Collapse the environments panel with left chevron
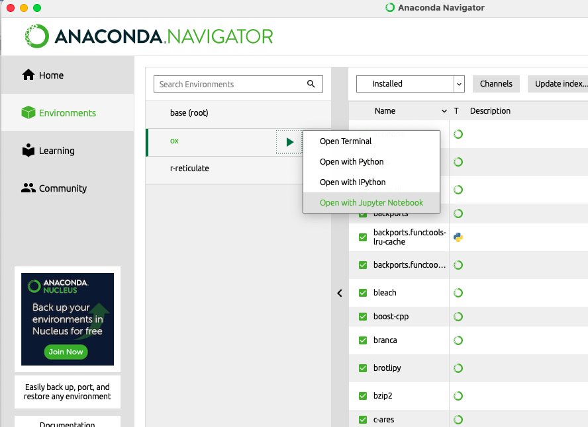The image size is (588, 427). click(x=340, y=293)
